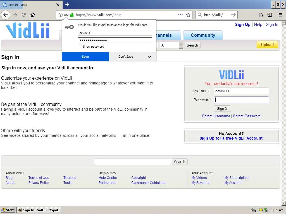
Task: Open the About footer link
Action: pyautogui.click(x=10, y=183)
